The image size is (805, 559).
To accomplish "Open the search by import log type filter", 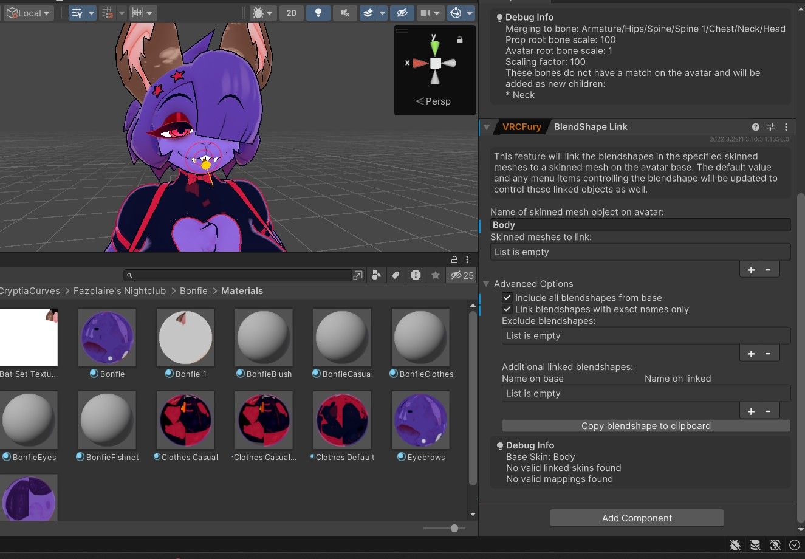I will (x=416, y=275).
